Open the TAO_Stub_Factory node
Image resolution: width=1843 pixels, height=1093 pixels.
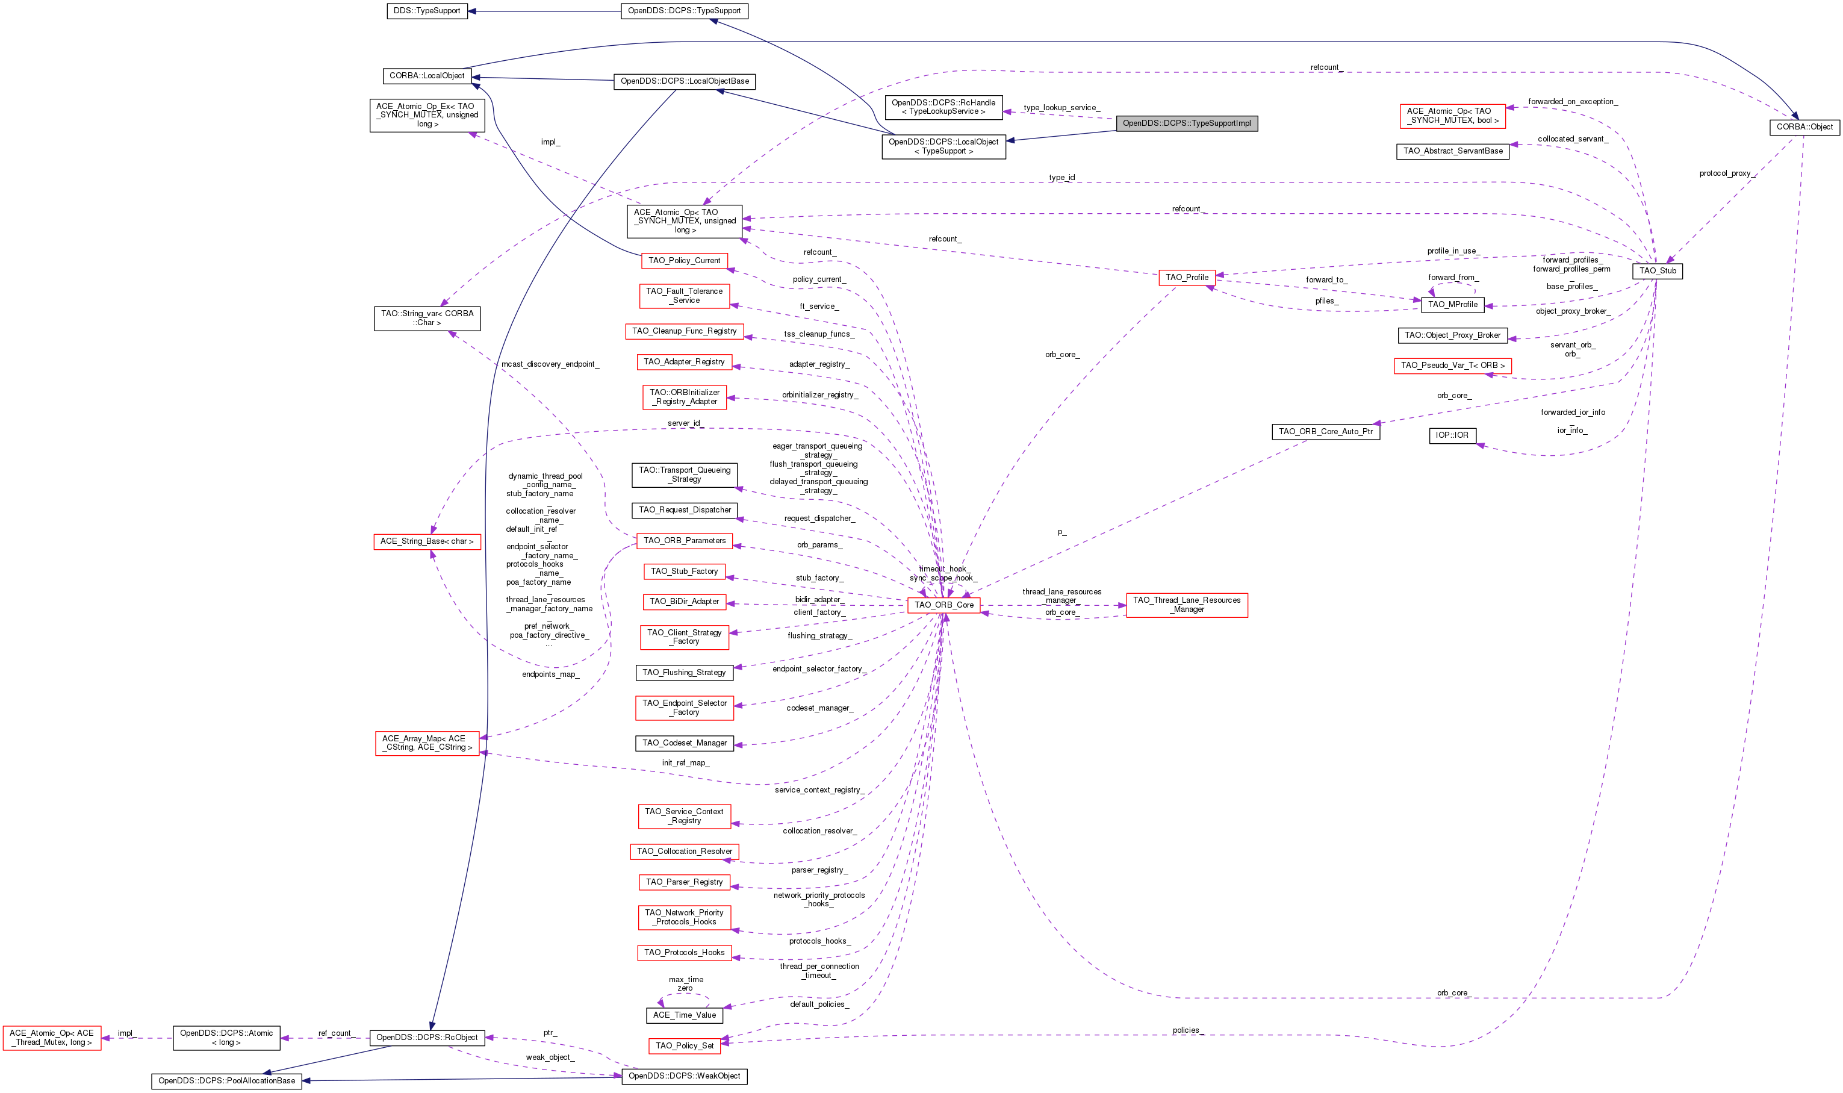(684, 572)
